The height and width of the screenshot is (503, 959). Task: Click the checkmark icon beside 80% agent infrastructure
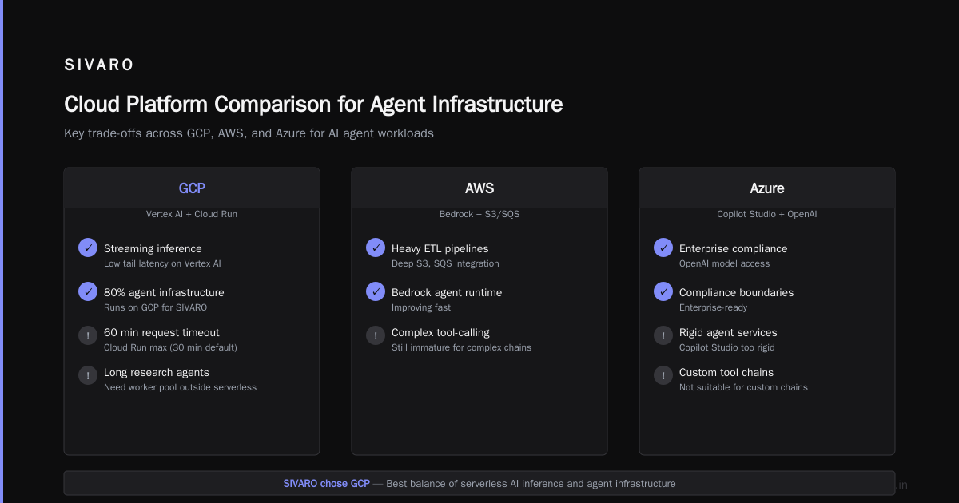(x=88, y=291)
